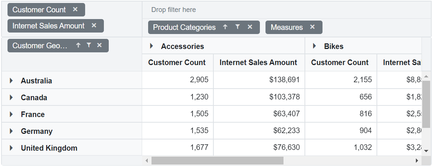432x166 pixels.
Task: Click the Australia row label
Action: pos(36,81)
